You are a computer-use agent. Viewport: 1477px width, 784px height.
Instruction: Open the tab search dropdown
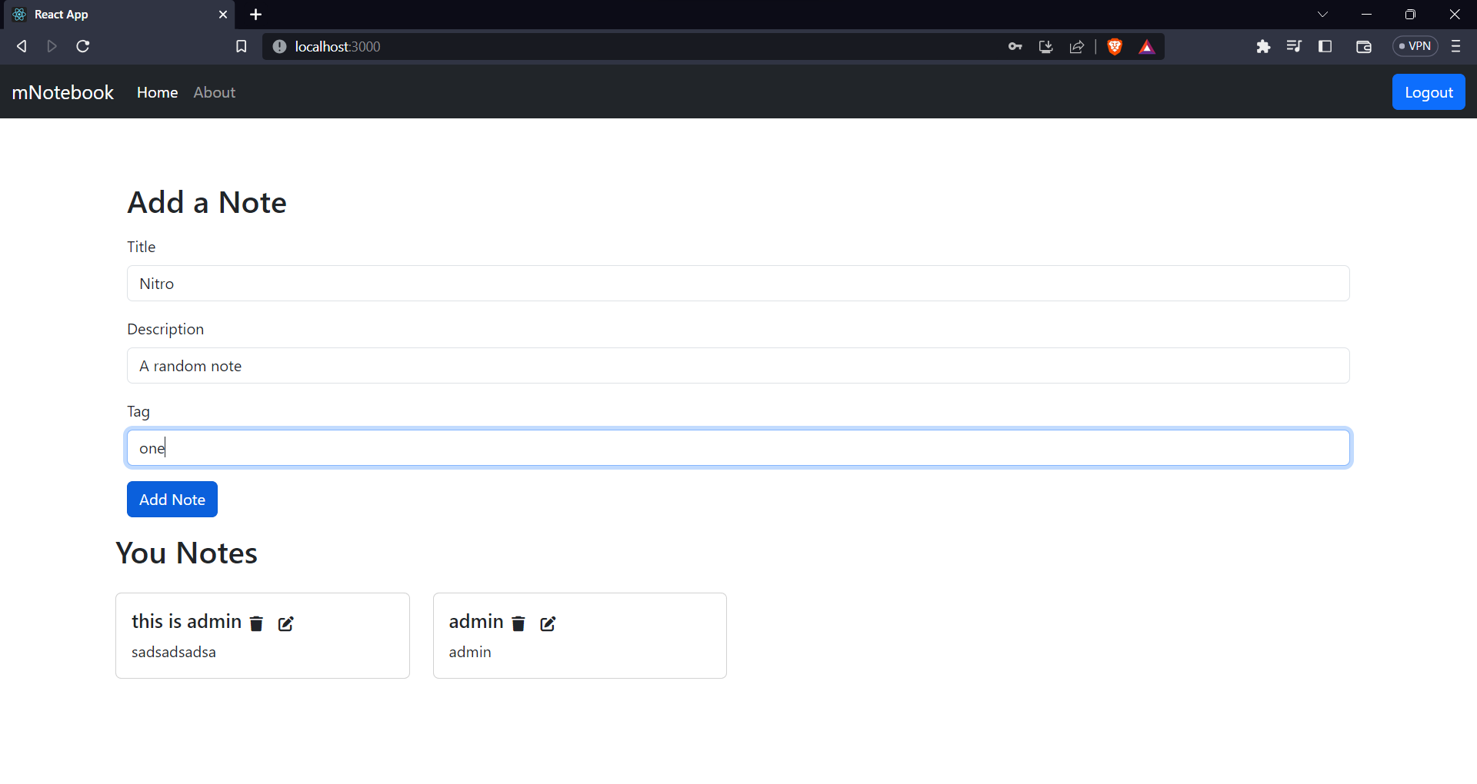1323,14
